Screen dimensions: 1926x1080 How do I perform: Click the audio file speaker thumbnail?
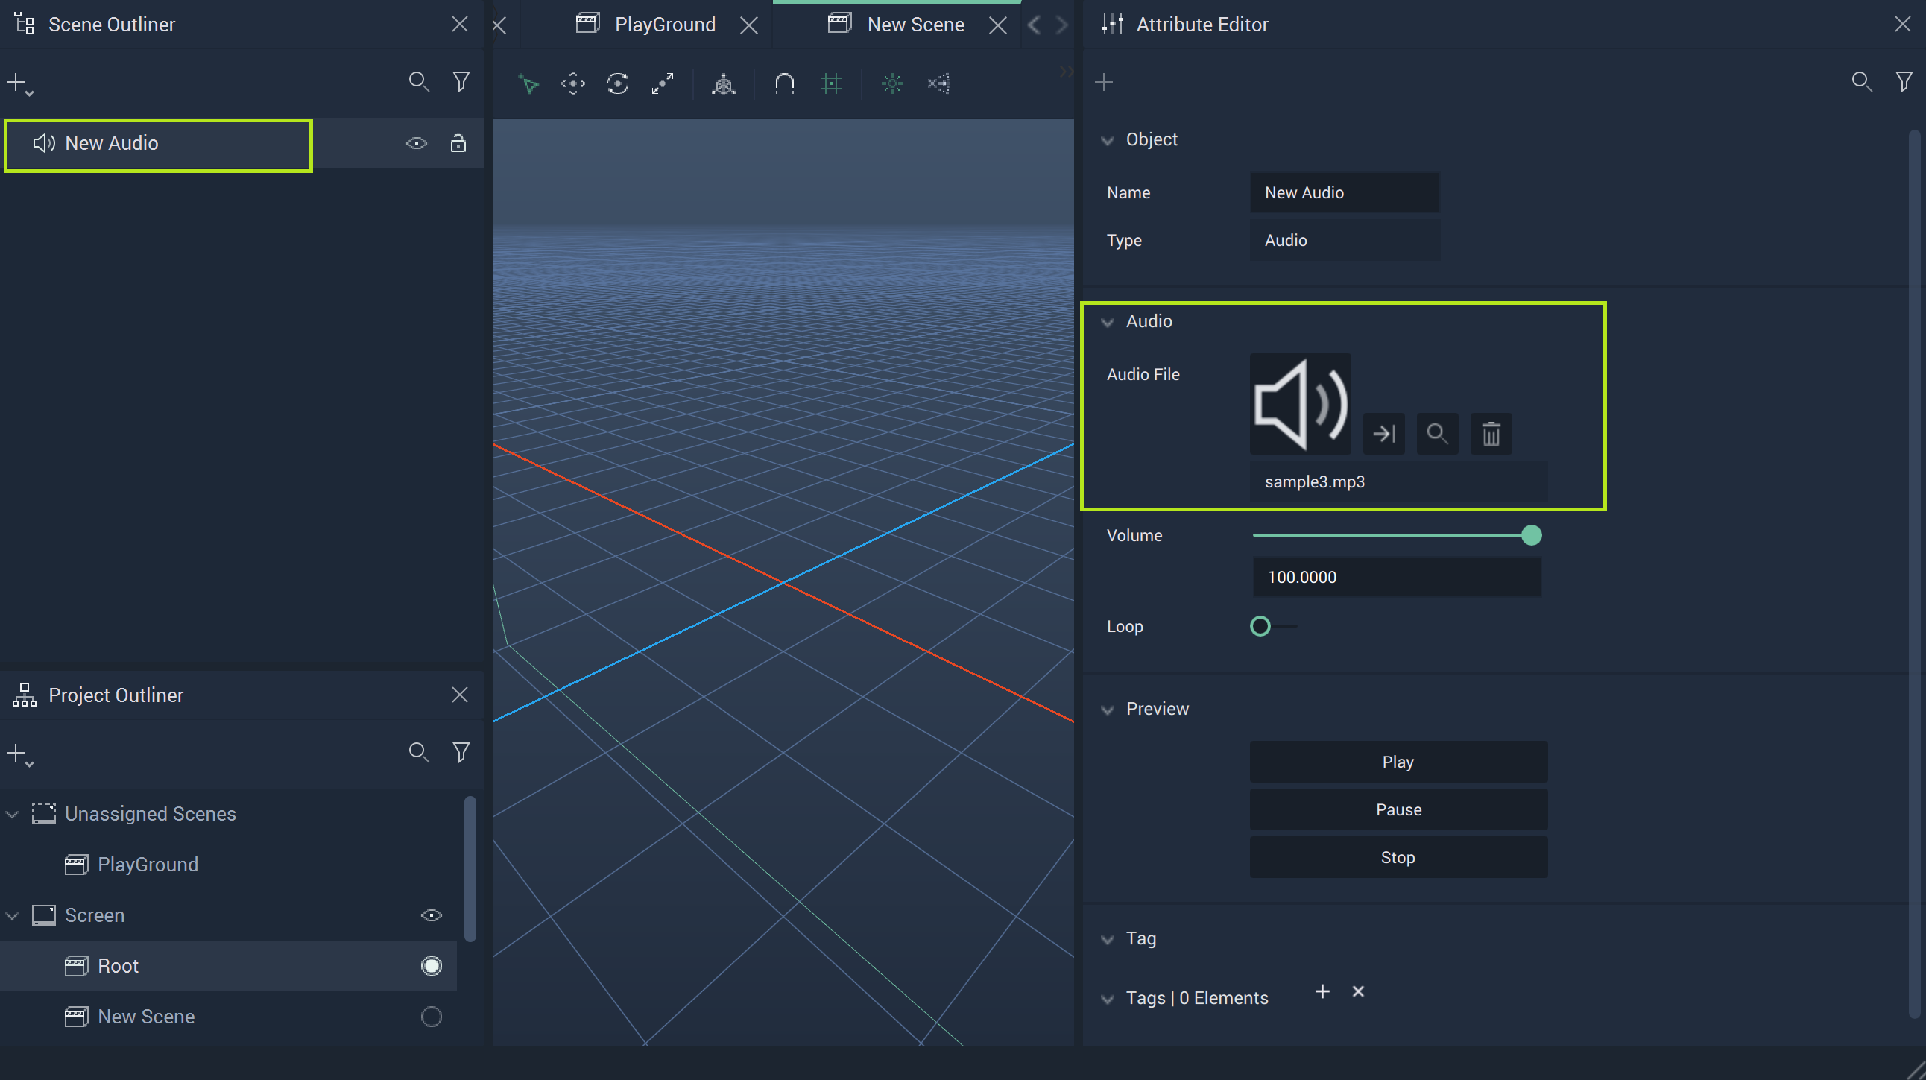[1300, 404]
